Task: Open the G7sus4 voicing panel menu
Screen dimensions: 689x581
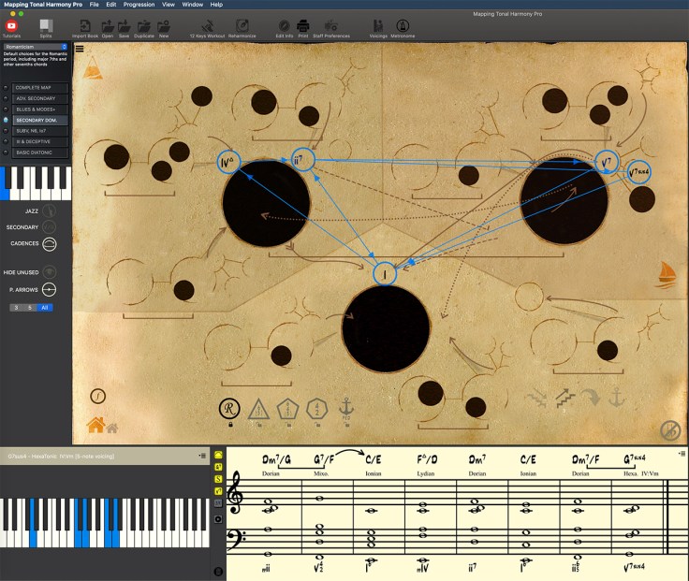Action: coord(202,455)
